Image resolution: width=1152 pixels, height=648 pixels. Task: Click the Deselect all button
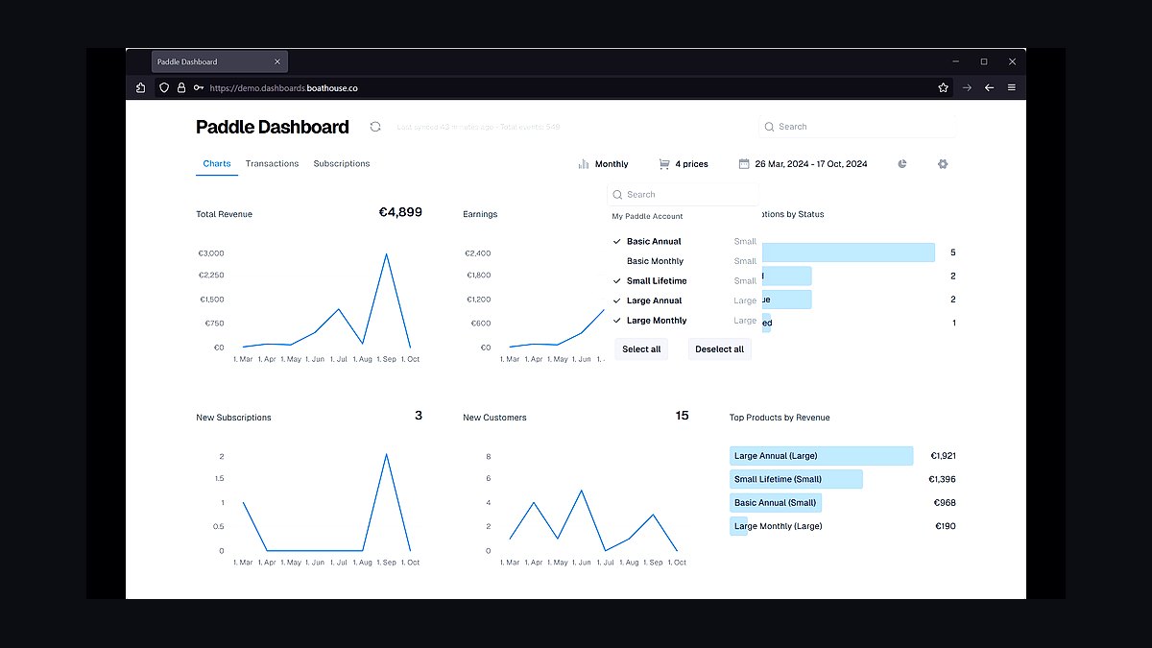[720, 349]
